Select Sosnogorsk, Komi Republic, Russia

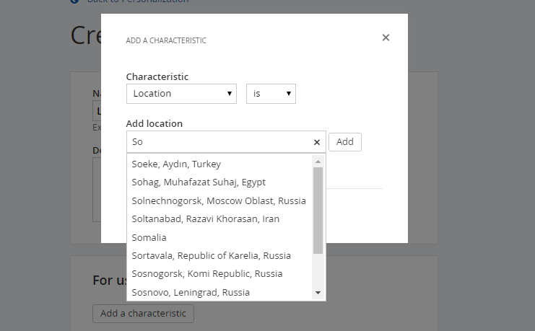pos(219,274)
